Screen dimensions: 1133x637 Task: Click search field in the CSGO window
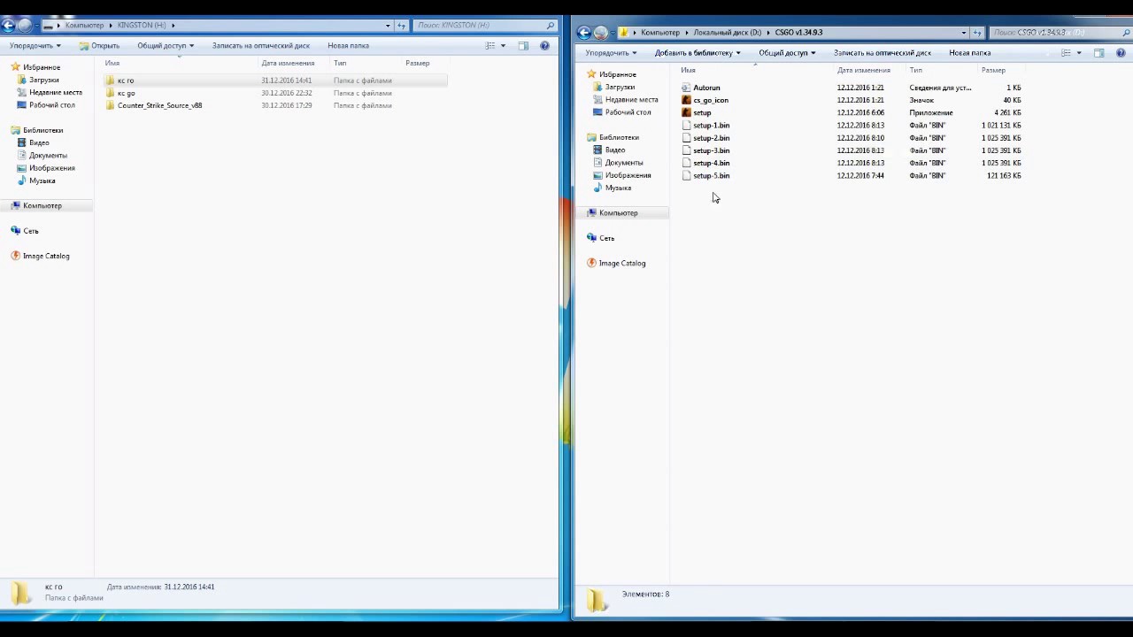click(1059, 33)
